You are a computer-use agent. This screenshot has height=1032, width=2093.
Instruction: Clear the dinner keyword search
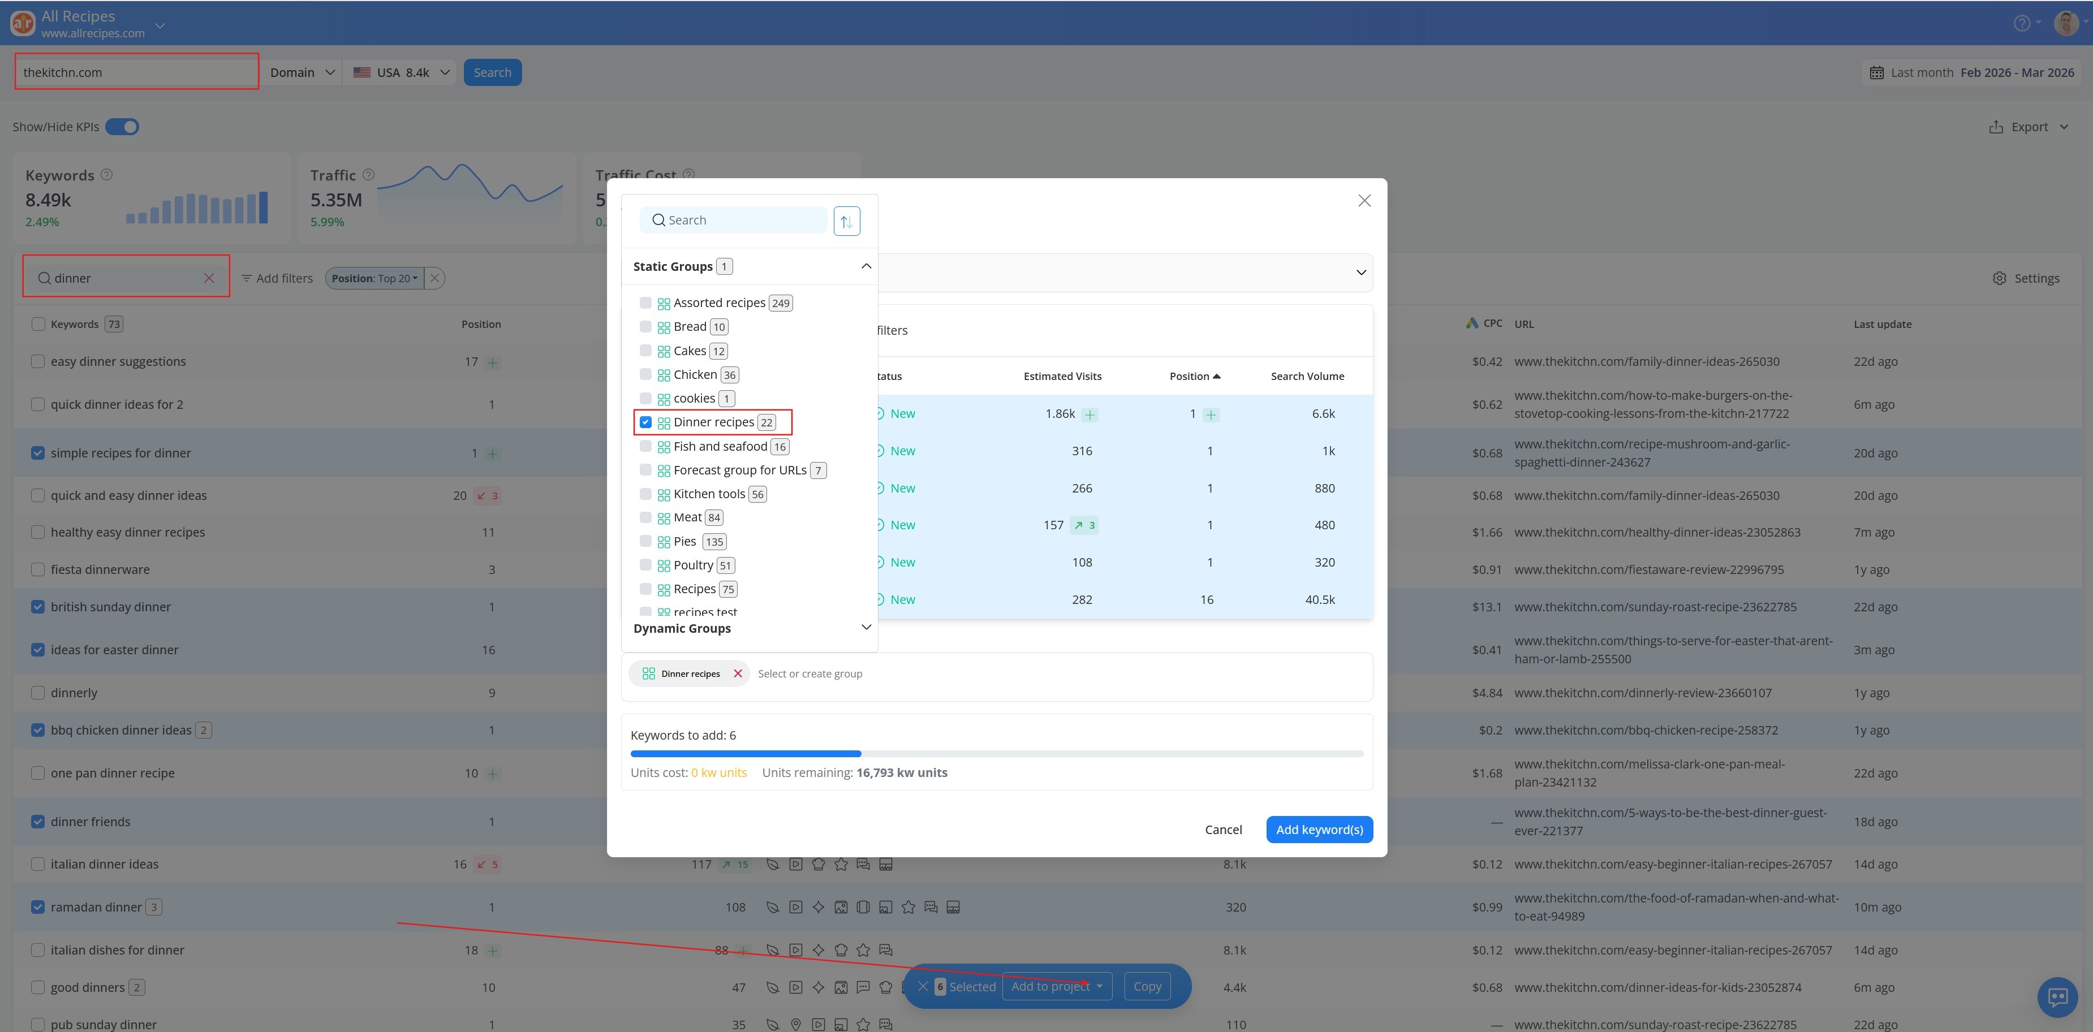(x=209, y=278)
